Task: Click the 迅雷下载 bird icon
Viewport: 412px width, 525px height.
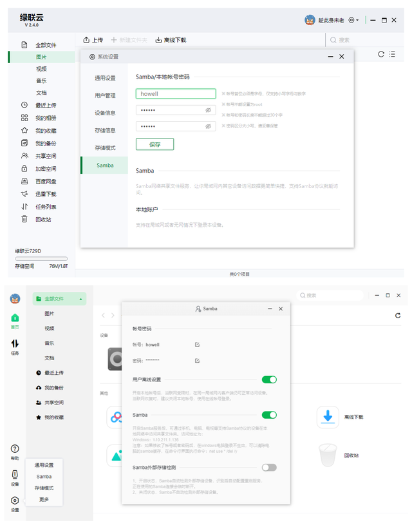Action: pyautogui.click(x=24, y=194)
